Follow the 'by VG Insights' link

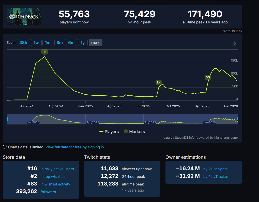[x=215, y=169]
